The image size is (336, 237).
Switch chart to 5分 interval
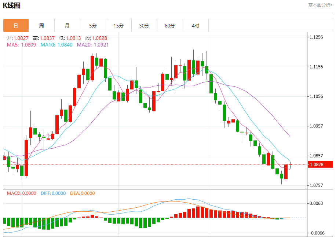[93, 26]
